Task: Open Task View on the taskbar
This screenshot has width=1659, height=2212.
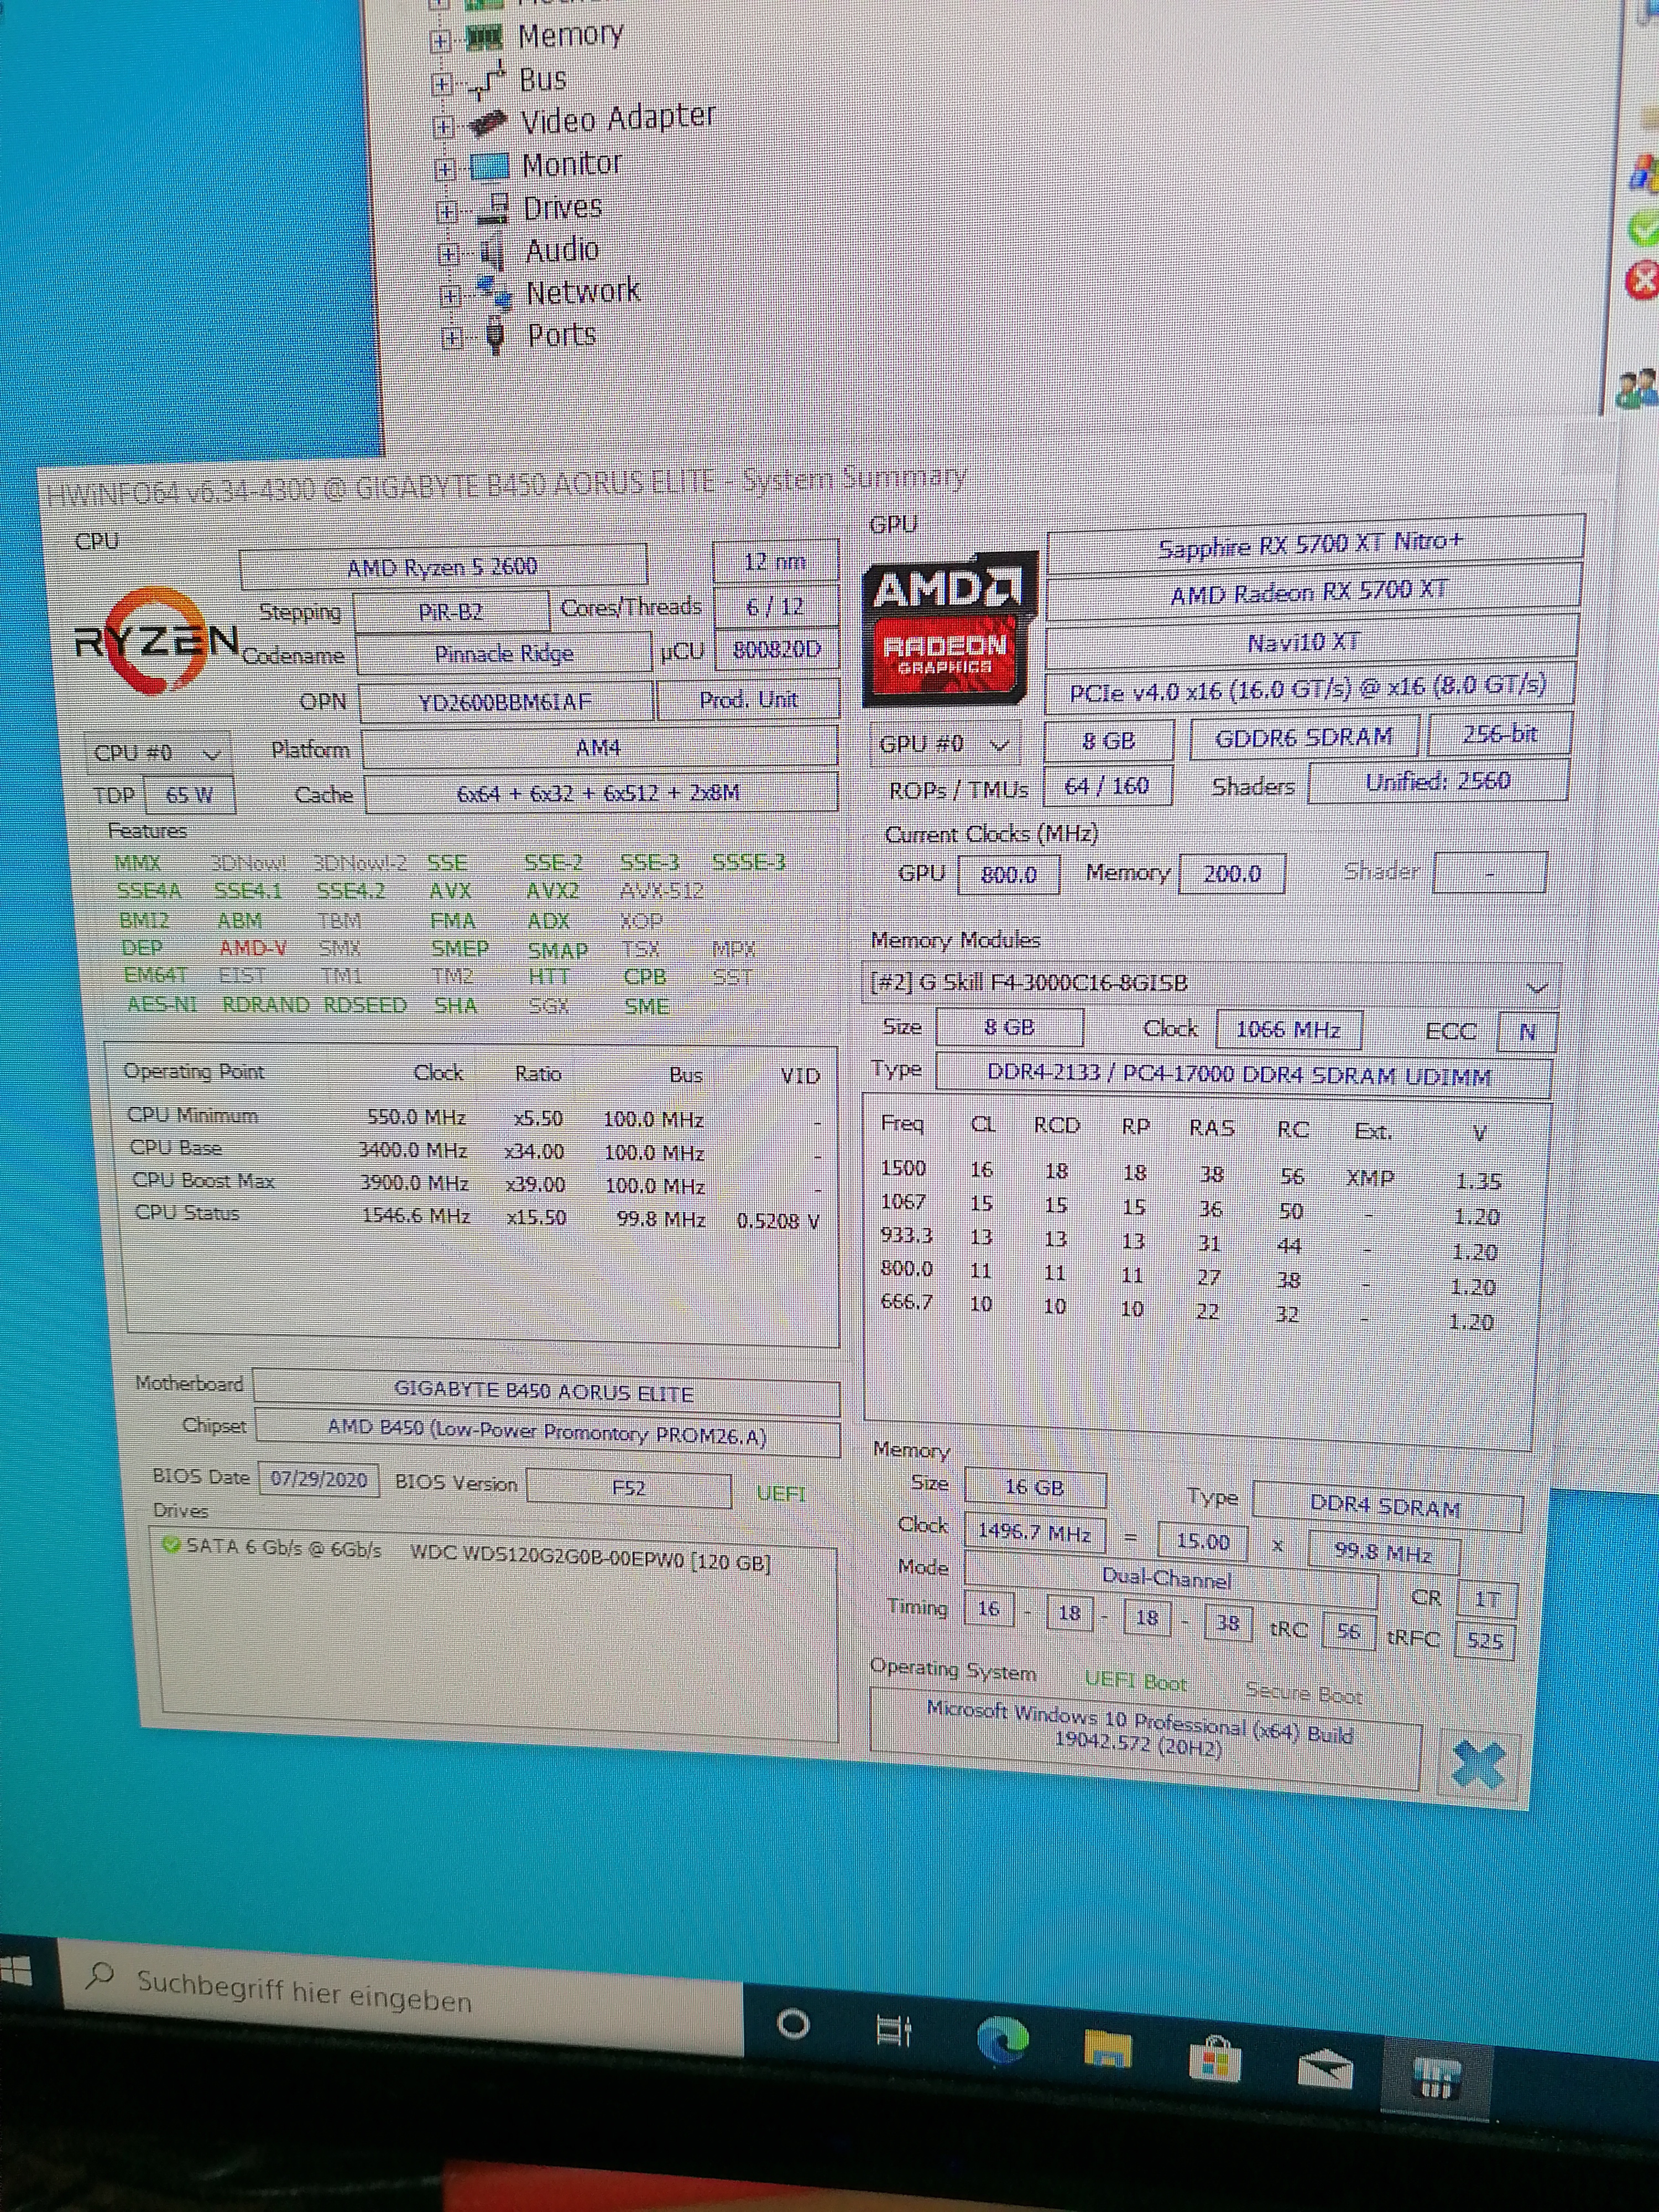Action: (x=893, y=2031)
